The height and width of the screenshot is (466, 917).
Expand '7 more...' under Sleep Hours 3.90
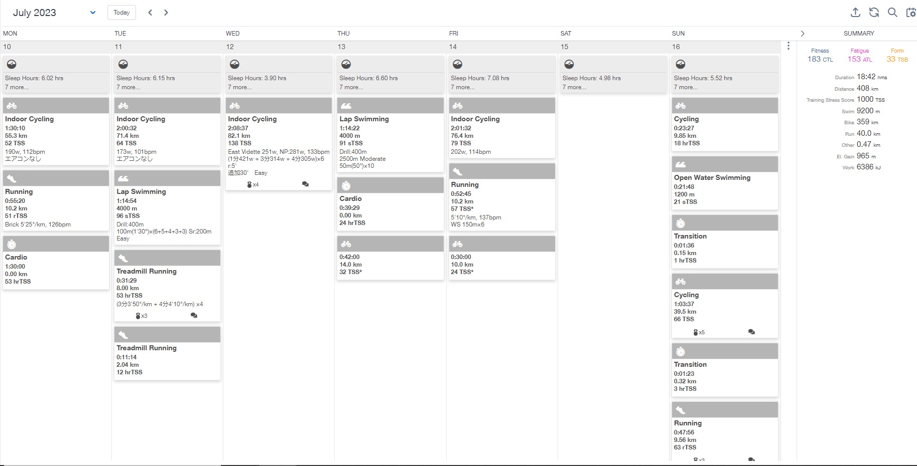pos(239,87)
